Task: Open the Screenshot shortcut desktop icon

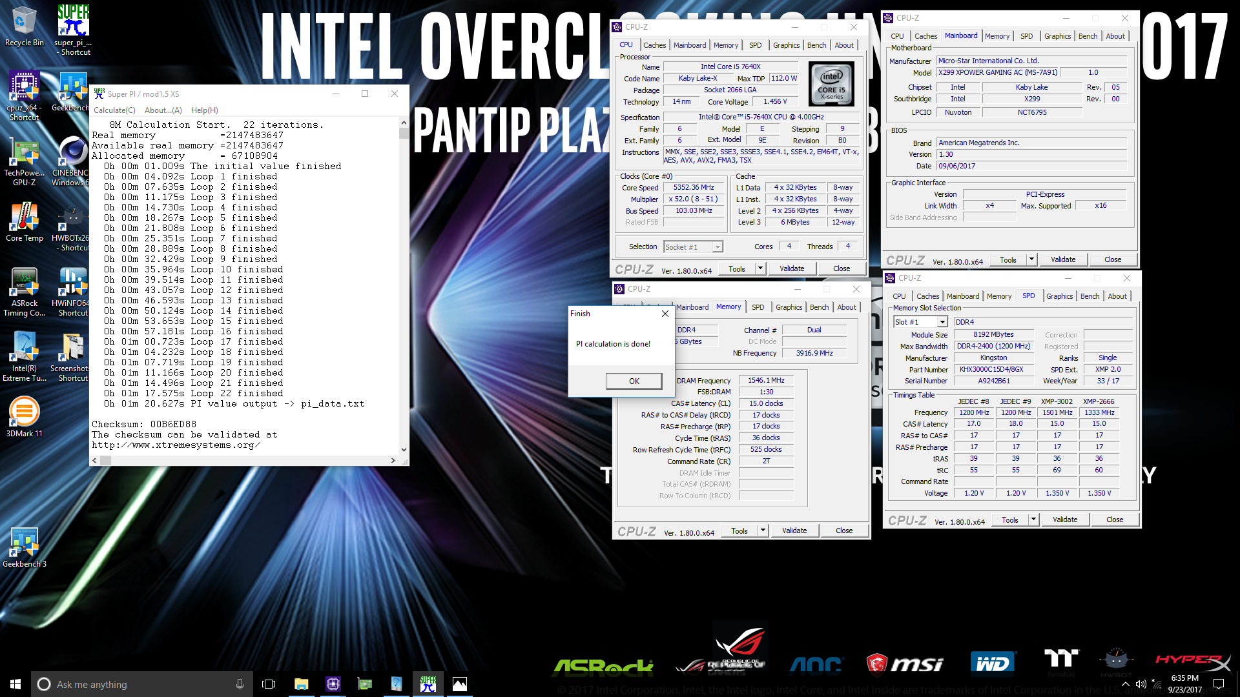Action: pos(71,357)
